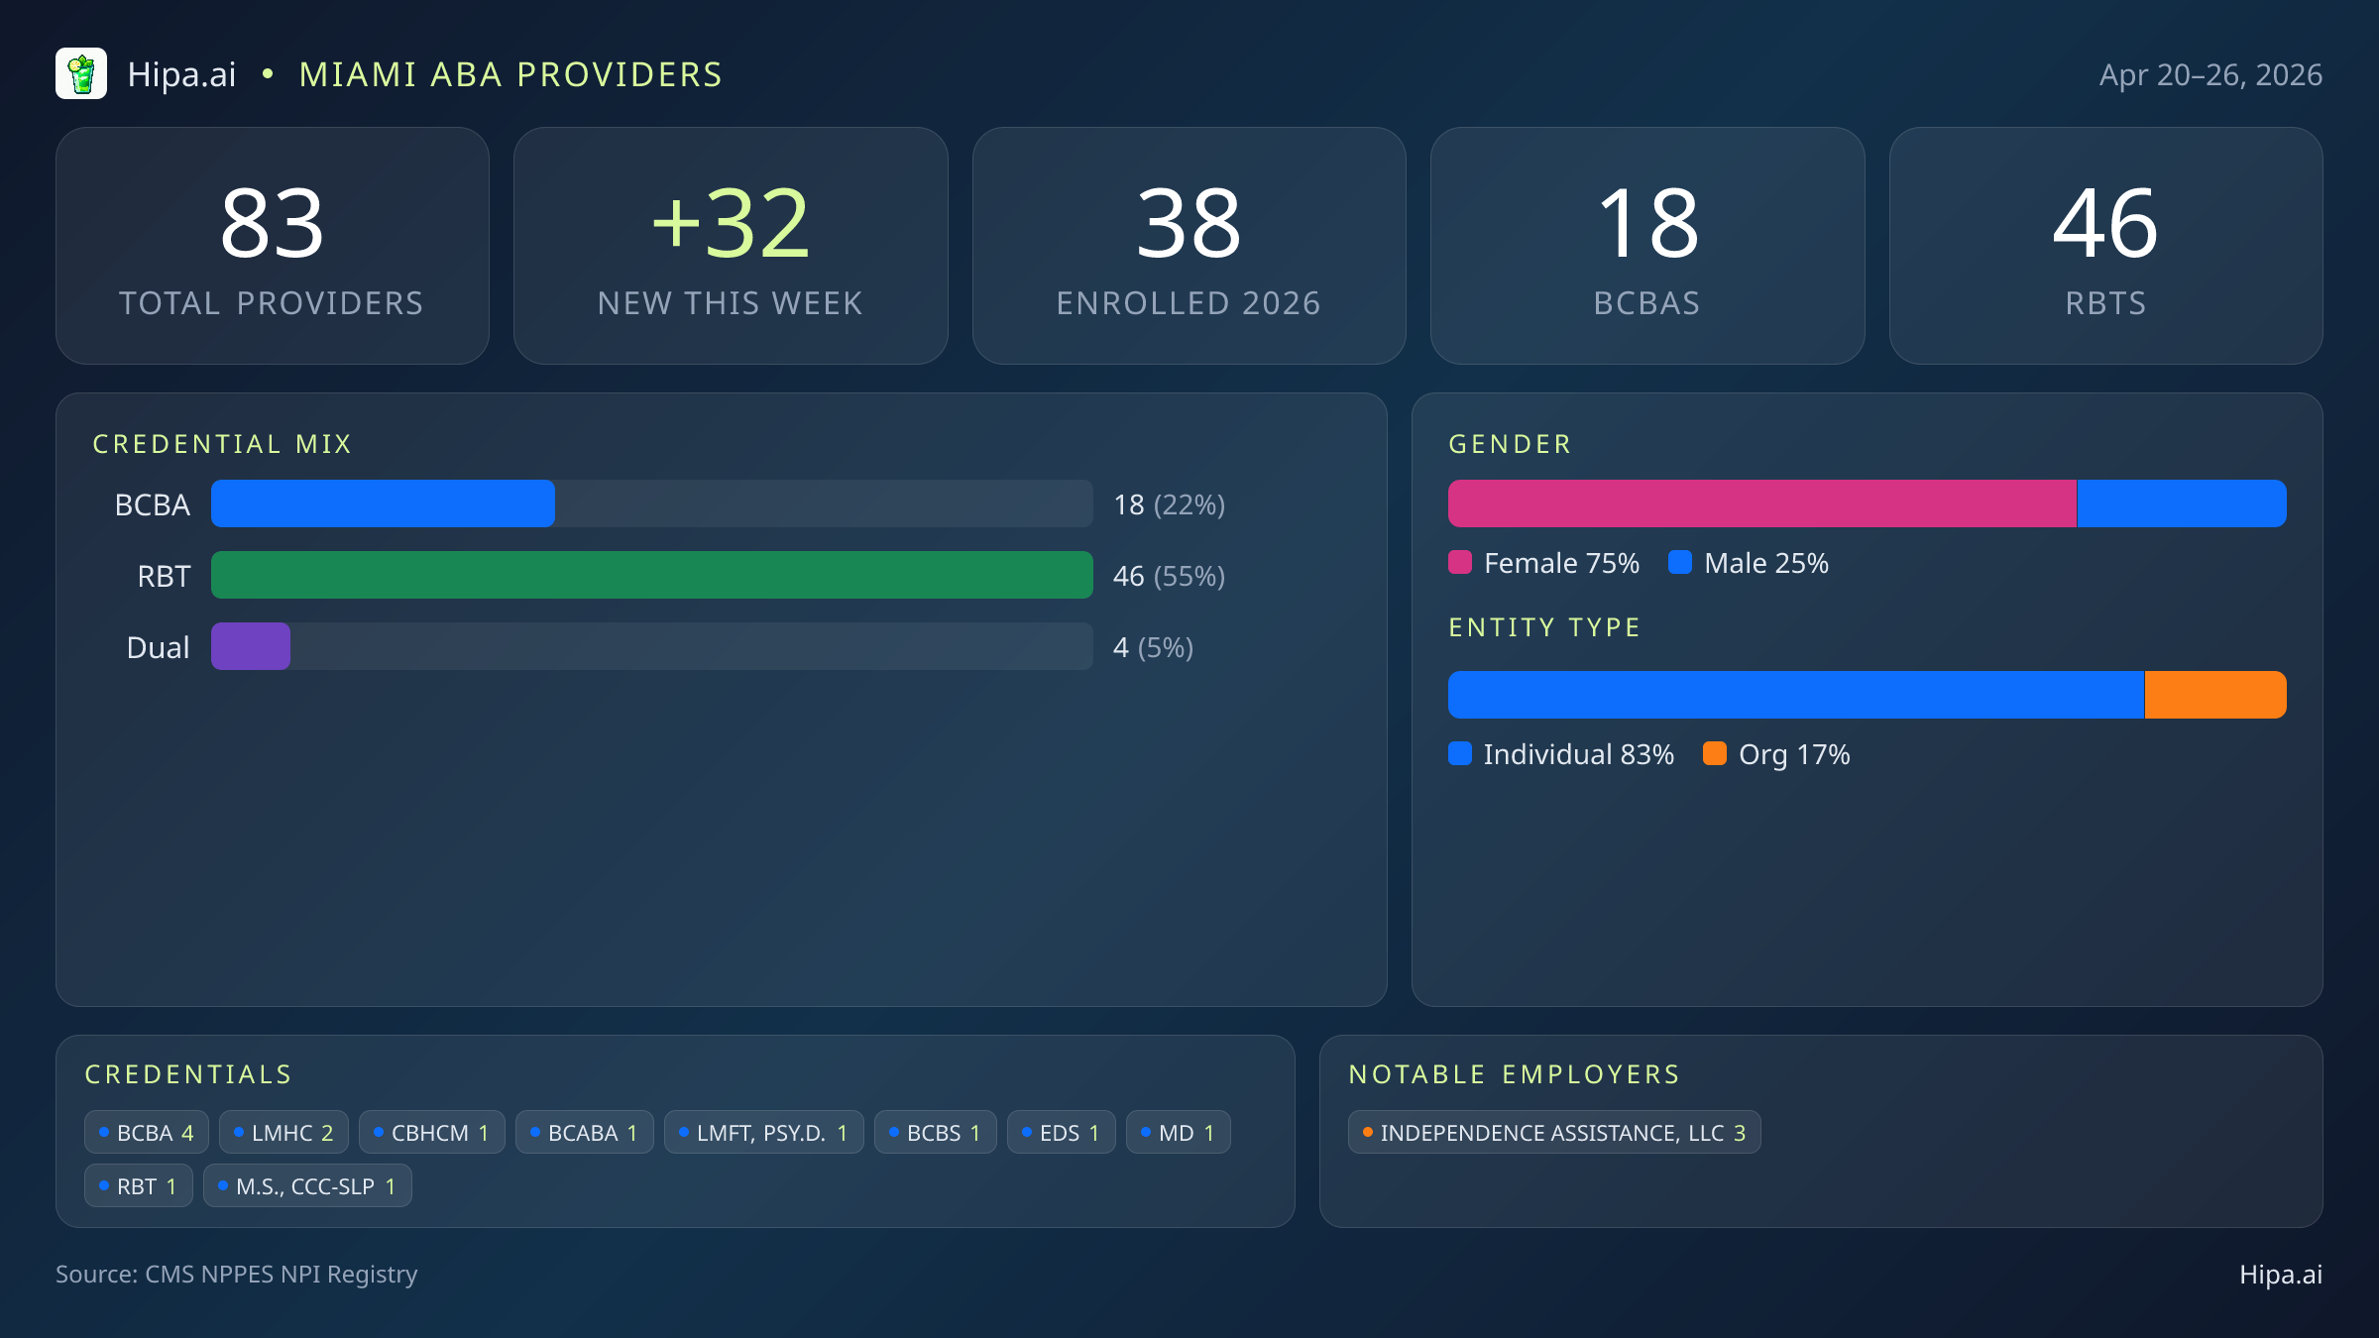Click the Hipa.ai footer link
Viewport: 2379px width, 1338px height.
(2280, 1275)
